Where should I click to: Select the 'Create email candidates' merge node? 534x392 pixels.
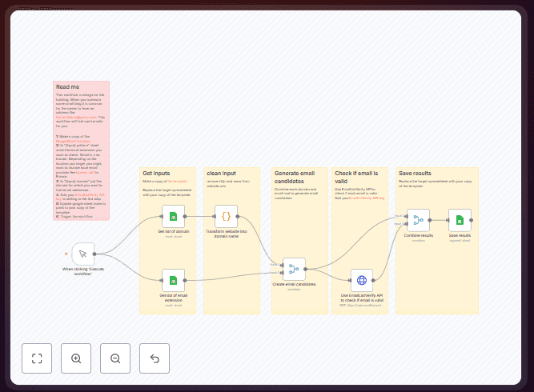pyautogui.click(x=294, y=269)
